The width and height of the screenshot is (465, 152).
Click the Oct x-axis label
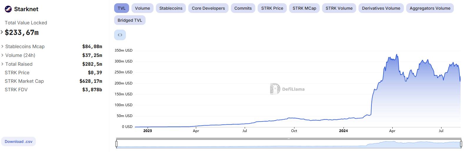(x=294, y=131)
